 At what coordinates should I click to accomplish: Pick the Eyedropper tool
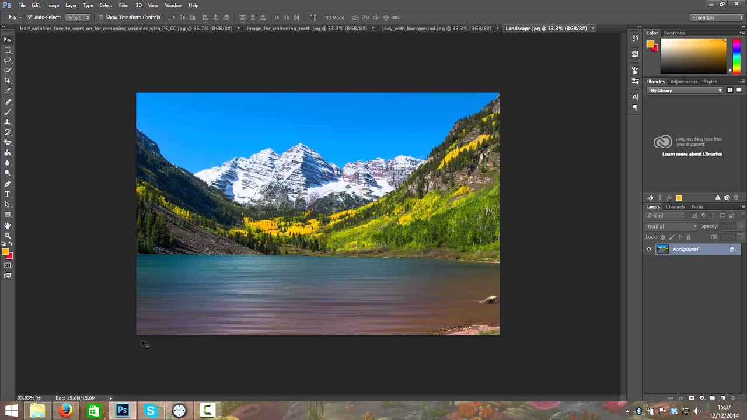(x=8, y=91)
